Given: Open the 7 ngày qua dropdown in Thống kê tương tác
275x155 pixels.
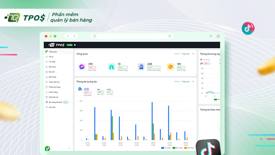Looking at the screenshot, I should (x=187, y=81).
